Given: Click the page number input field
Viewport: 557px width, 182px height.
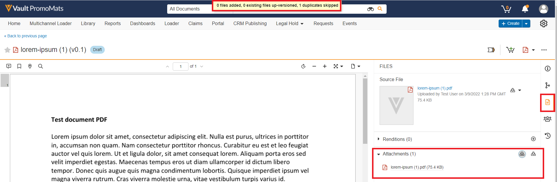Looking at the screenshot, I should pyautogui.click(x=180, y=66).
